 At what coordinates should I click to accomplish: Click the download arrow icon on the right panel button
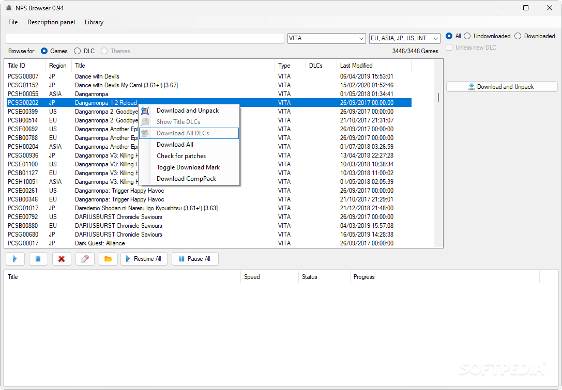472,87
